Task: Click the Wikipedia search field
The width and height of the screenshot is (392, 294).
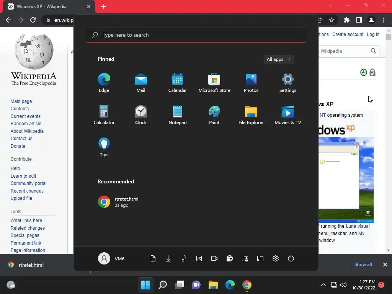Action: [x=344, y=51]
